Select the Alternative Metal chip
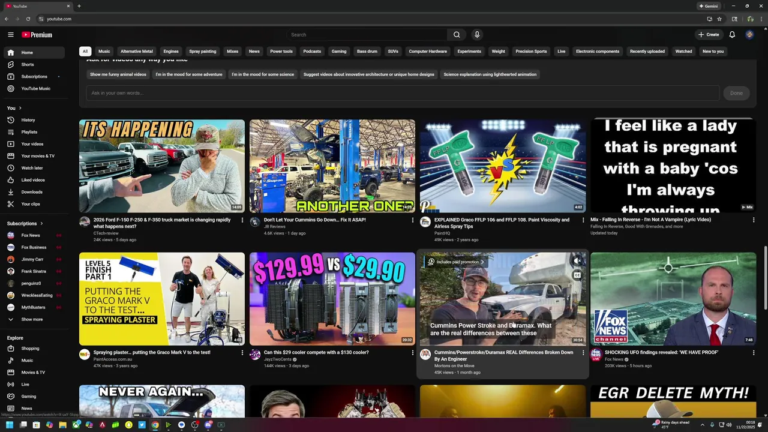Screen dimensions: 768x432 pos(137,52)
